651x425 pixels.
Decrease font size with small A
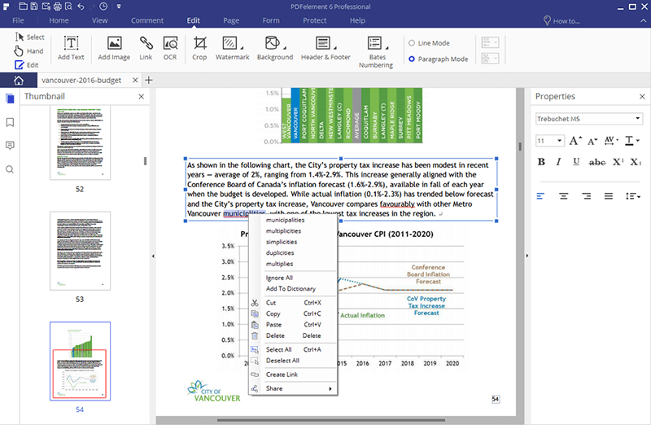592,141
